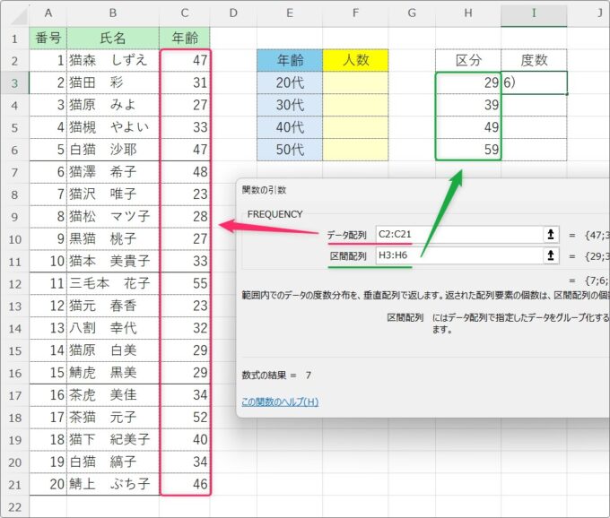Click the blue 年齢 header cell in column E
This screenshot has height=518, width=610.
click(x=289, y=60)
